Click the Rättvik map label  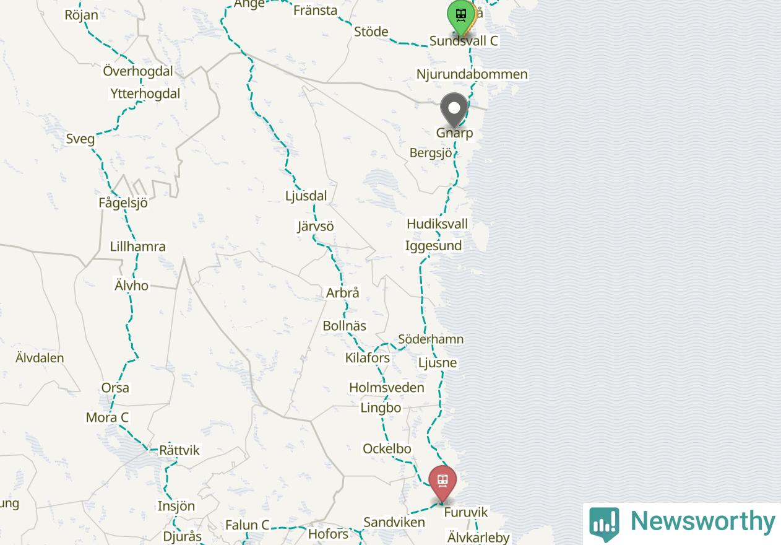point(179,450)
